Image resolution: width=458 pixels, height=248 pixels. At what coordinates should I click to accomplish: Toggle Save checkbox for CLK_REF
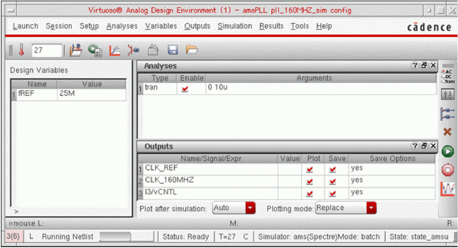tap(333, 169)
